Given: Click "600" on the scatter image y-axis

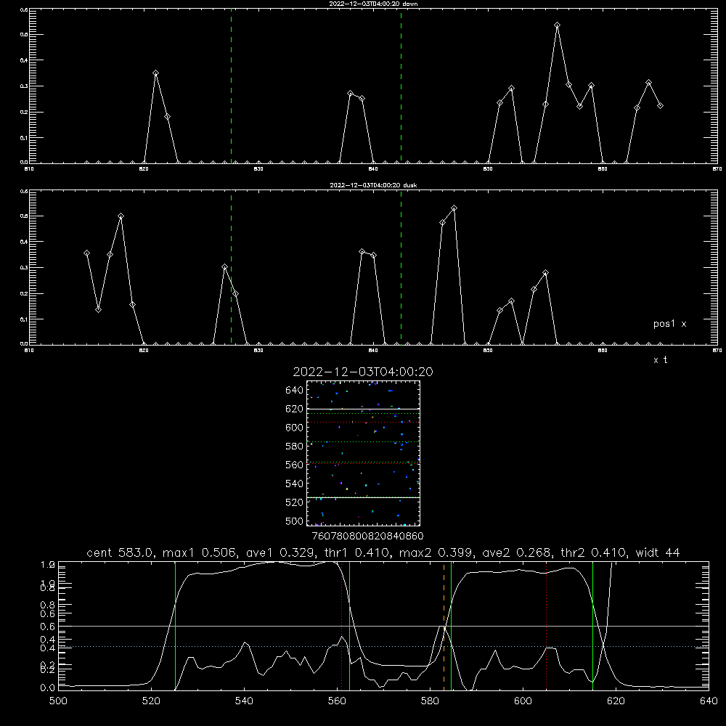Looking at the screenshot, I should (x=295, y=428).
